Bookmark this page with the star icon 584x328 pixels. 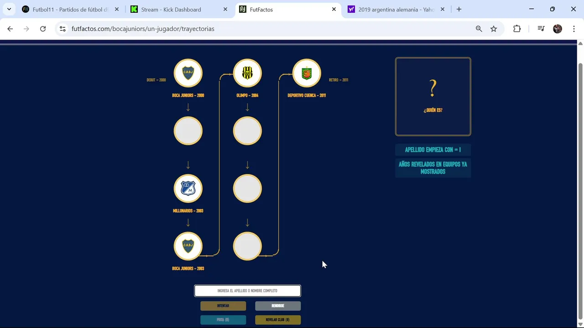coord(494,29)
